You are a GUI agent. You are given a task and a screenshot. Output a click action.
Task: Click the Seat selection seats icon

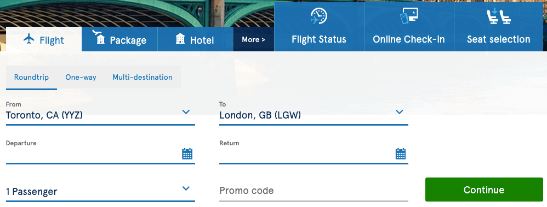[x=499, y=16]
